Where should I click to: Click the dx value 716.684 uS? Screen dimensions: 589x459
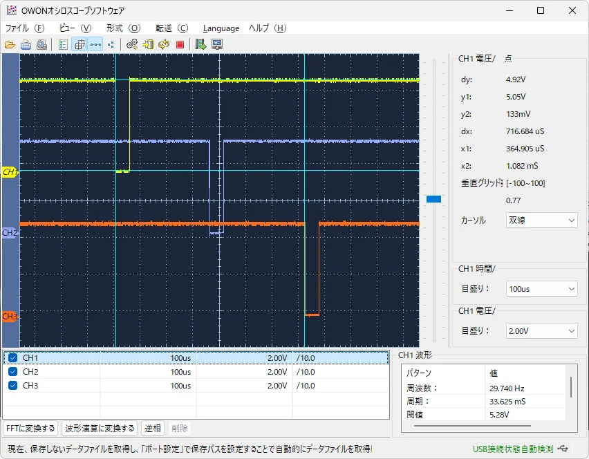525,131
